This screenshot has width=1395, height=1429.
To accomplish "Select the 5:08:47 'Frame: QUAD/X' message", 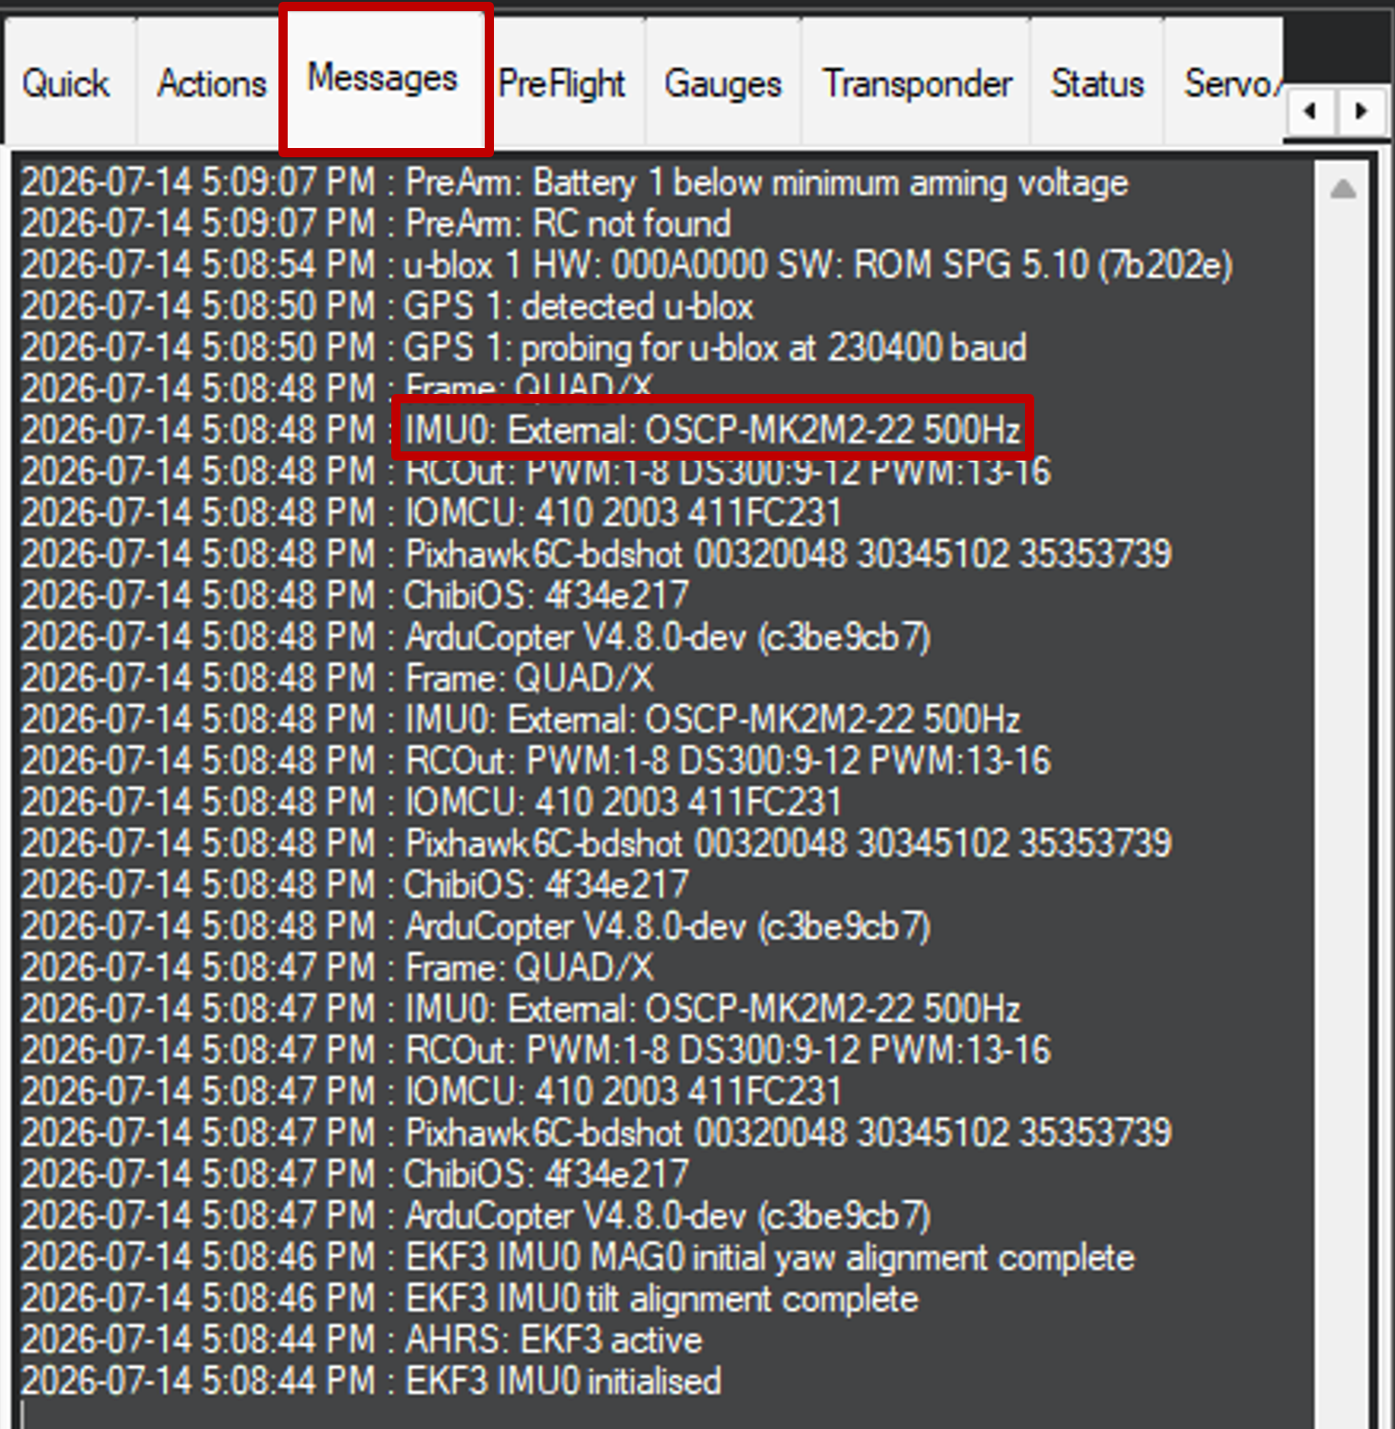I will (337, 967).
